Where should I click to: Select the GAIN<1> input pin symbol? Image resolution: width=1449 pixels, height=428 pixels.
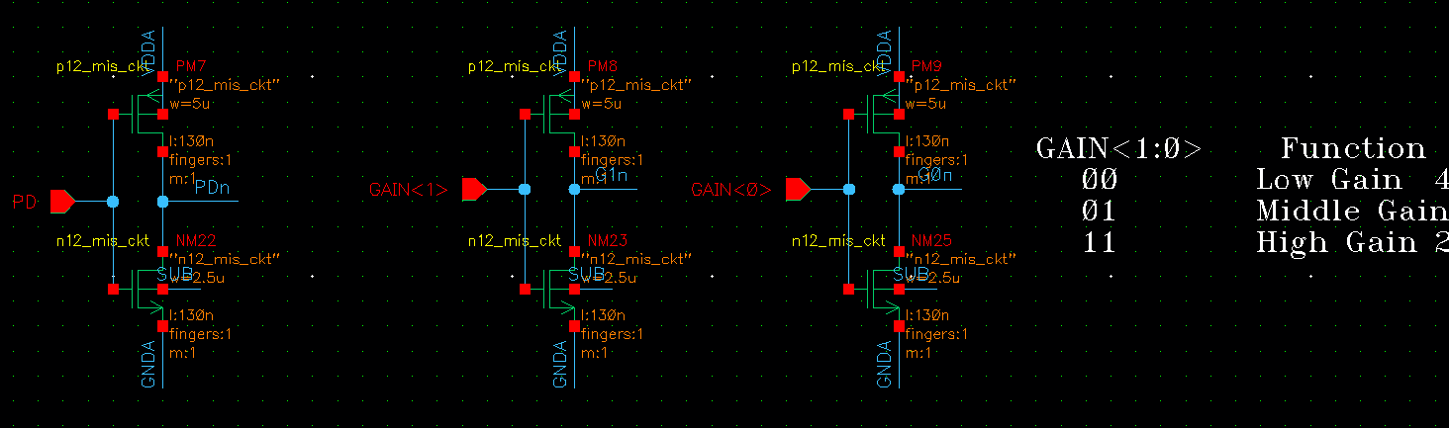click(474, 188)
